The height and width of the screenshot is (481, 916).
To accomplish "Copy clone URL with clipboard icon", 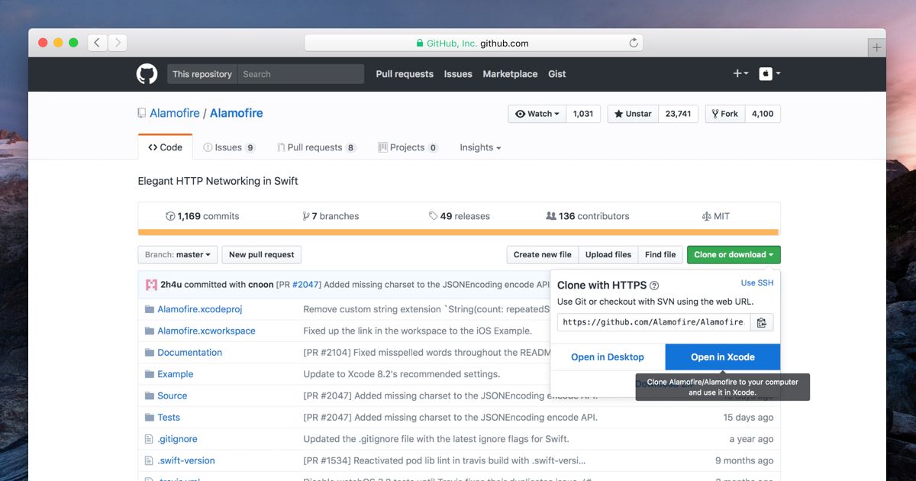I will [x=761, y=322].
